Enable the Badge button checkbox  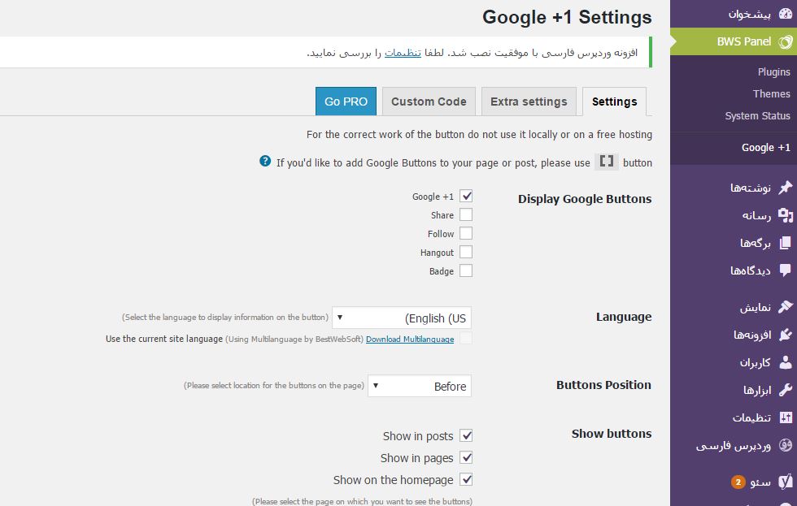466,270
